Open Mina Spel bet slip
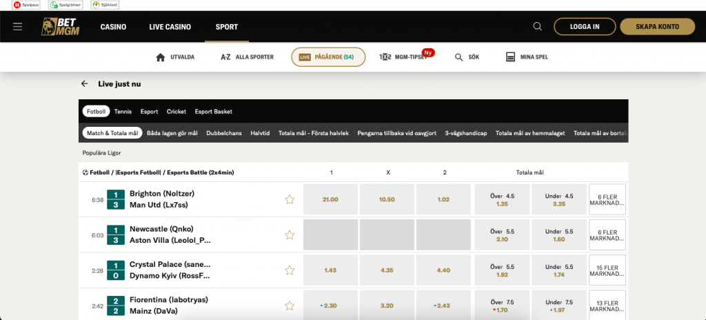706x320 pixels. click(527, 57)
